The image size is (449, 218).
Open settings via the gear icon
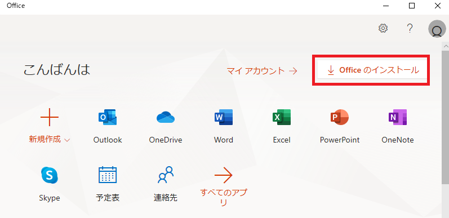(383, 28)
